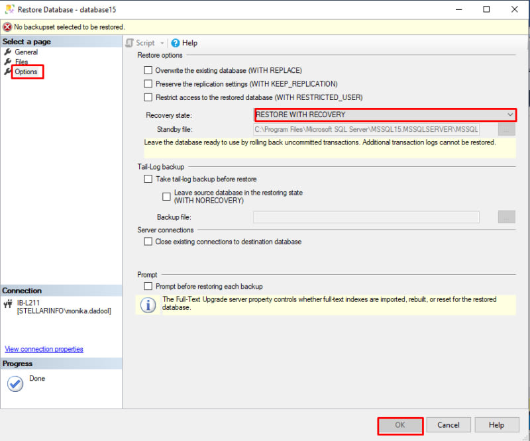Open Help via the question mark icon

(175, 43)
